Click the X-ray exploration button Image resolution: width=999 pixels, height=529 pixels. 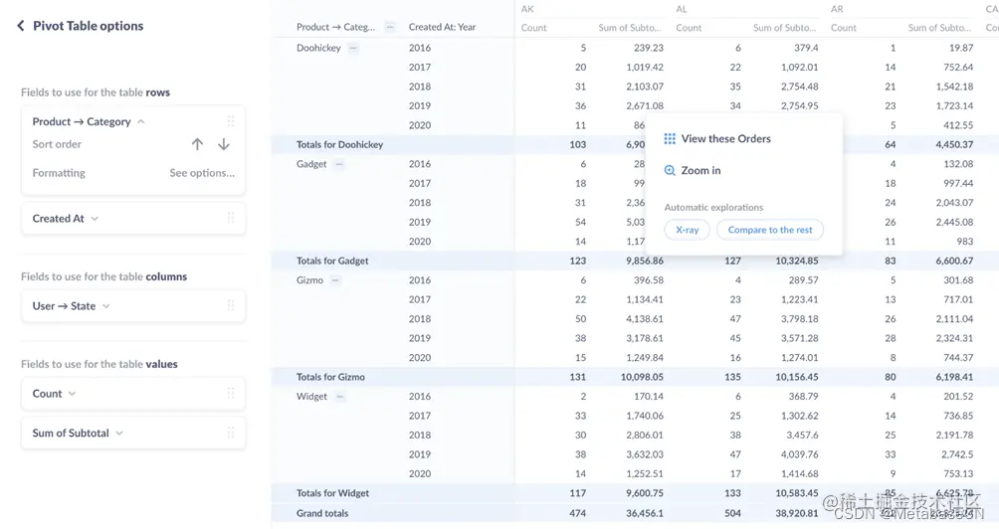687,230
